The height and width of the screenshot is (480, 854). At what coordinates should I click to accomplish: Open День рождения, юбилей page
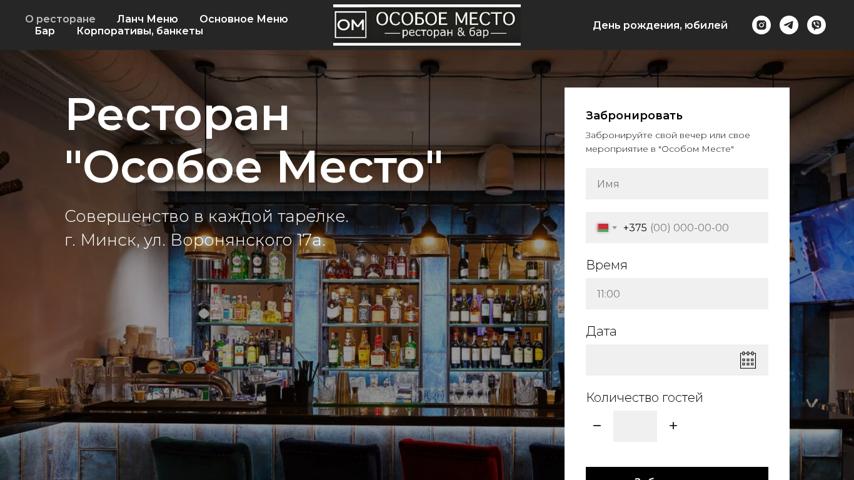click(x=660, y=25)
